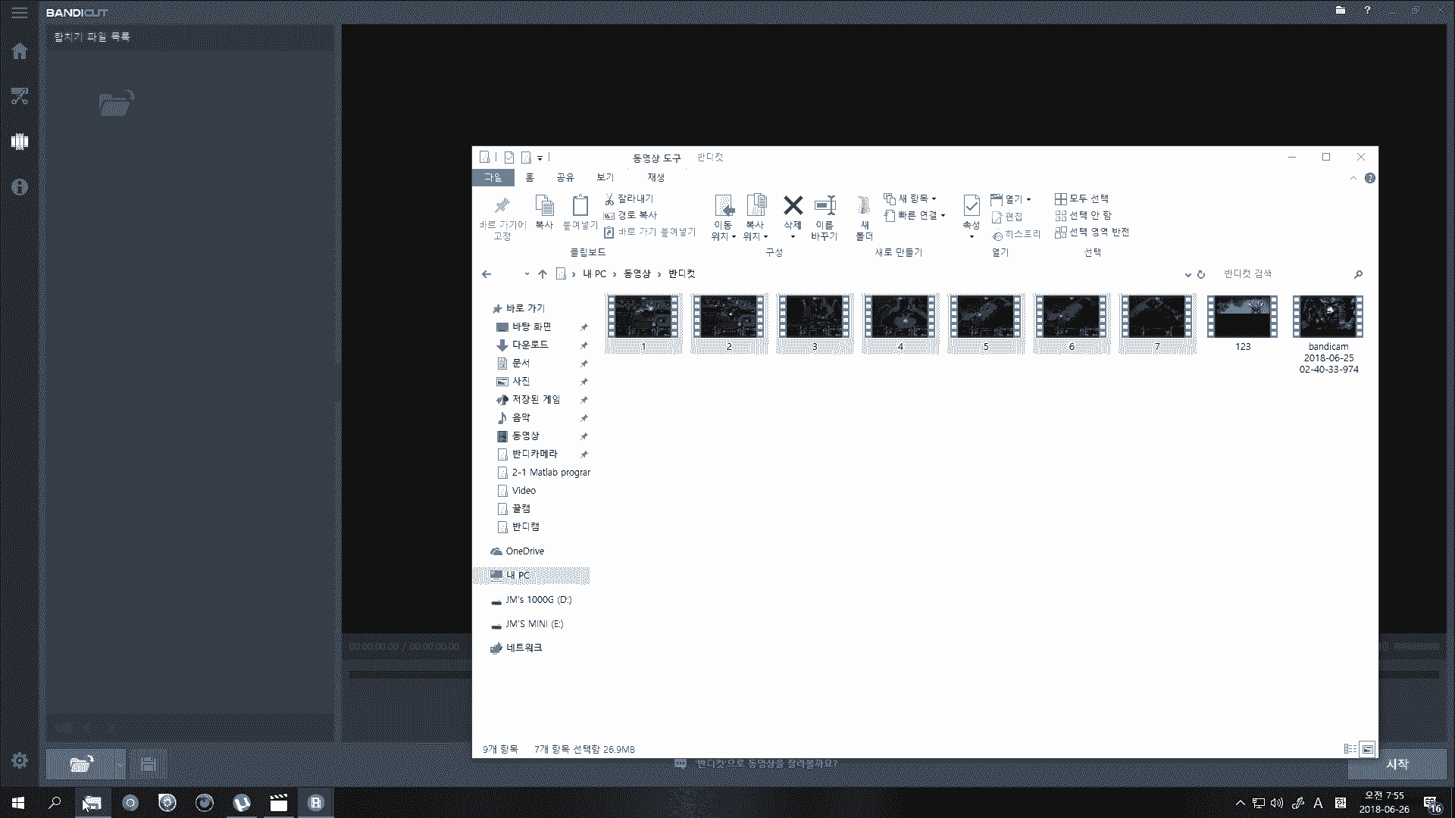Image resolution: width=1455 pixels, height=818 pixels.
Task: Switch to 보기 ribbon tab
Action: (x=605, y=177)
